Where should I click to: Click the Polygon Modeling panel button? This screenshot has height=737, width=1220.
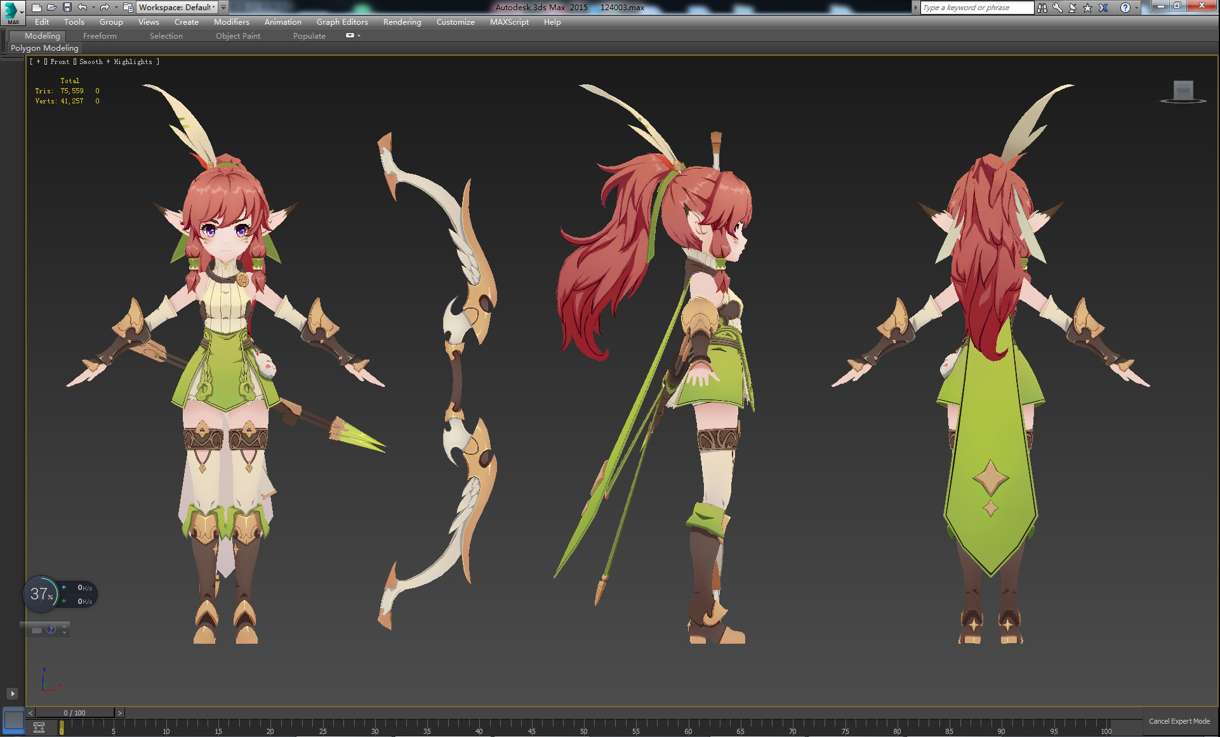(x=44, y=48)
